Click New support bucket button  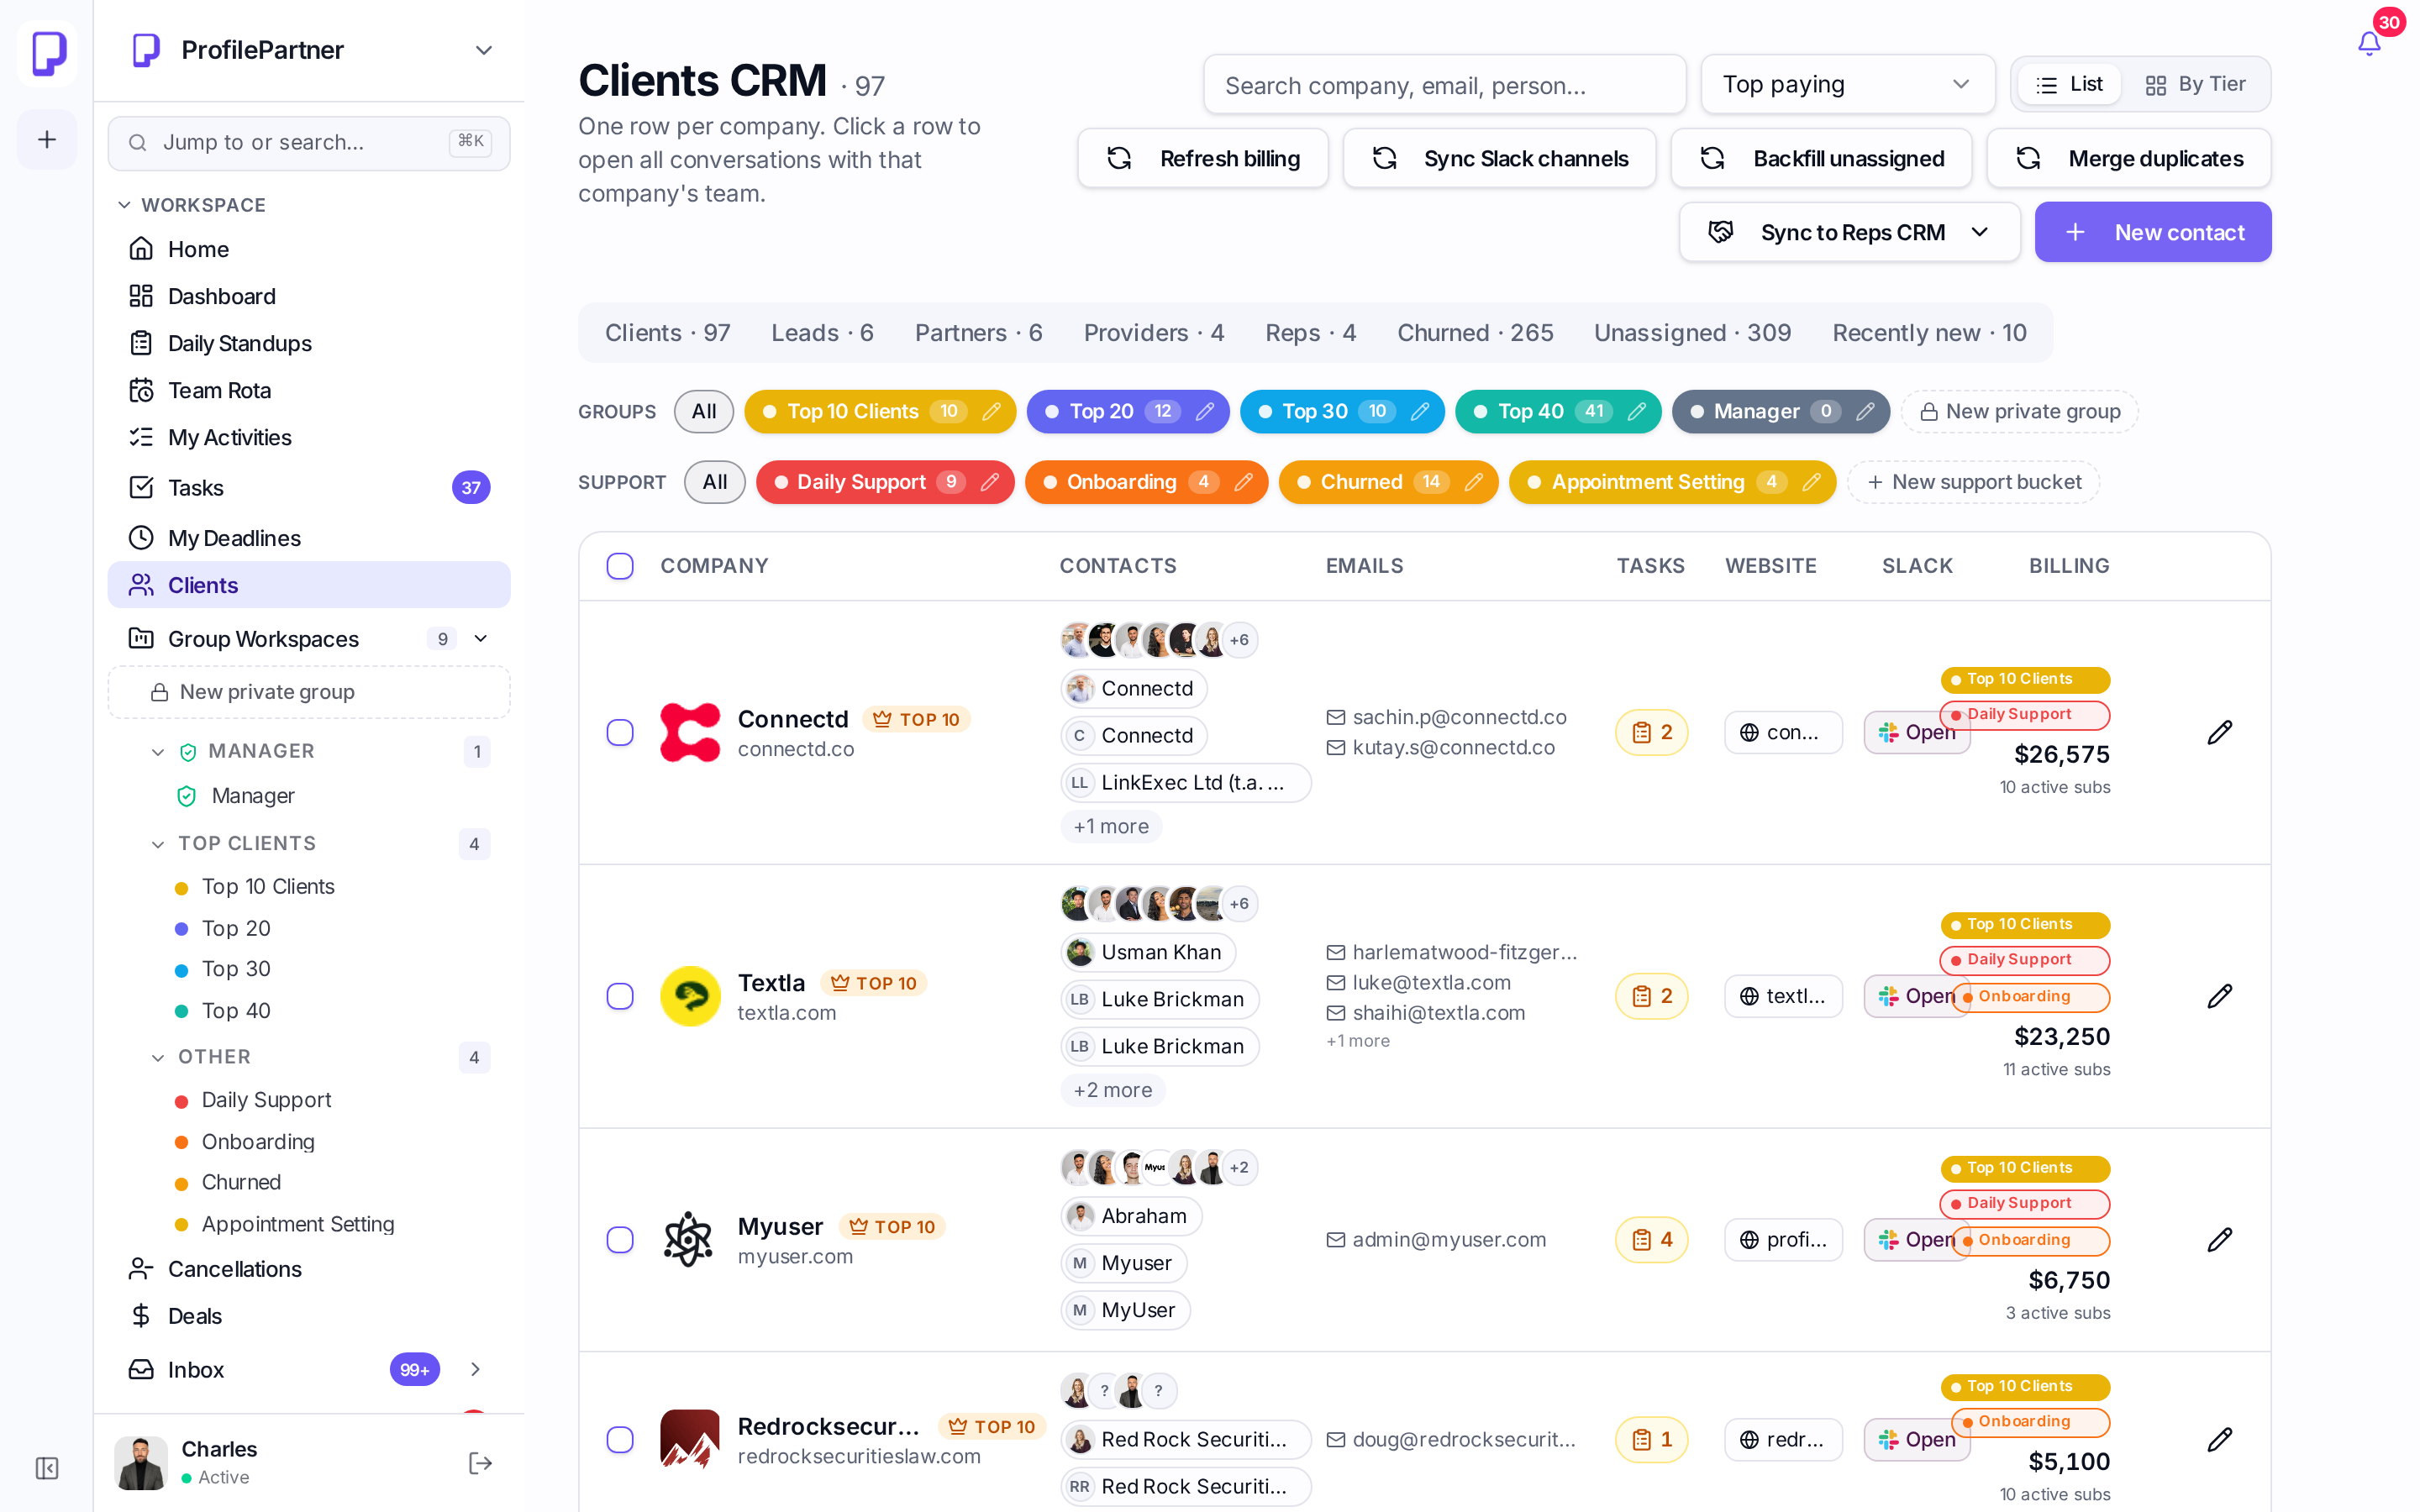tap(1973, 482)
